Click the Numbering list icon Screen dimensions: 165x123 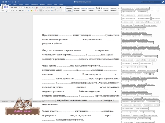[x=44, y=8]
